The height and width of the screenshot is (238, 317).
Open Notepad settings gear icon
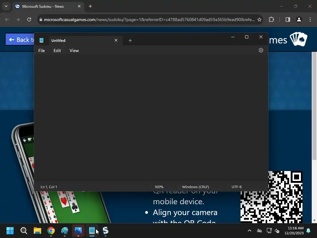tap(261, 50)
